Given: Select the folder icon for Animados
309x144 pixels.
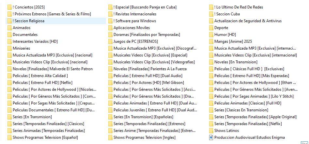Looking at the screenshot, I should click(x=9, y=28).
